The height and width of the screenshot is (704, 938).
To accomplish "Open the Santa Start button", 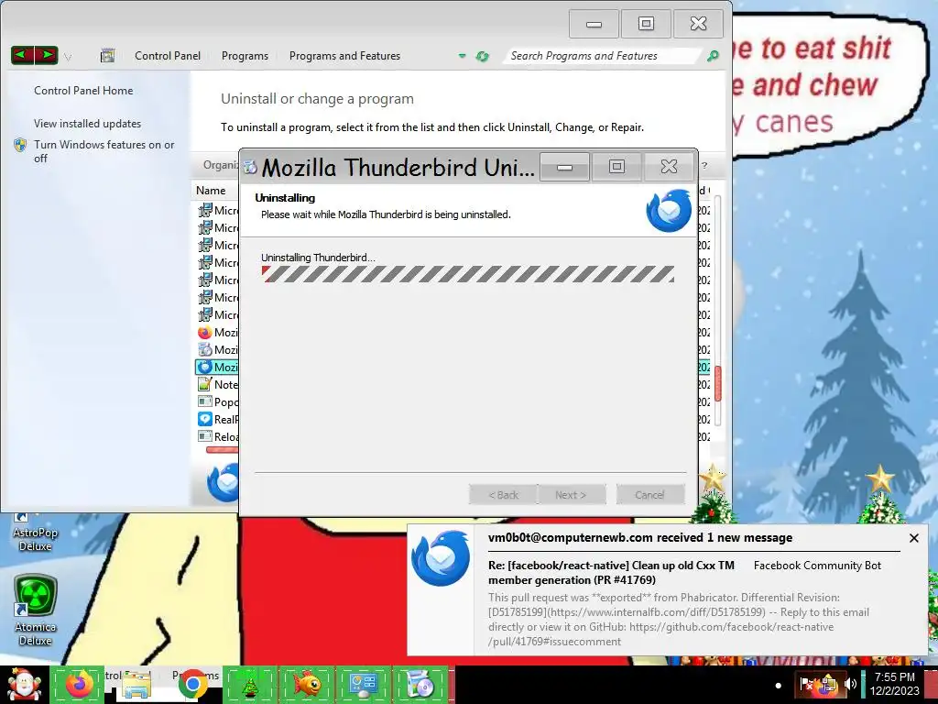I will point(23,684).
